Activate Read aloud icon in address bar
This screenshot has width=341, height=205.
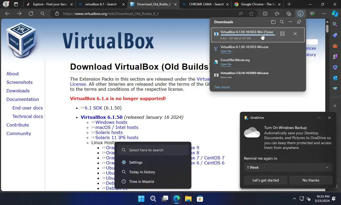241,14
